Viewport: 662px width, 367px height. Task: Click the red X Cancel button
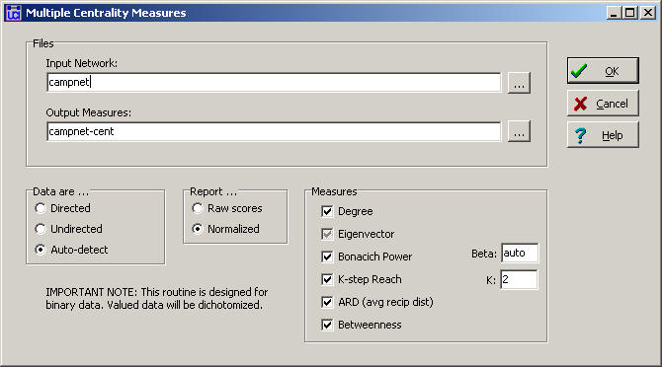[x=603, y=104]
